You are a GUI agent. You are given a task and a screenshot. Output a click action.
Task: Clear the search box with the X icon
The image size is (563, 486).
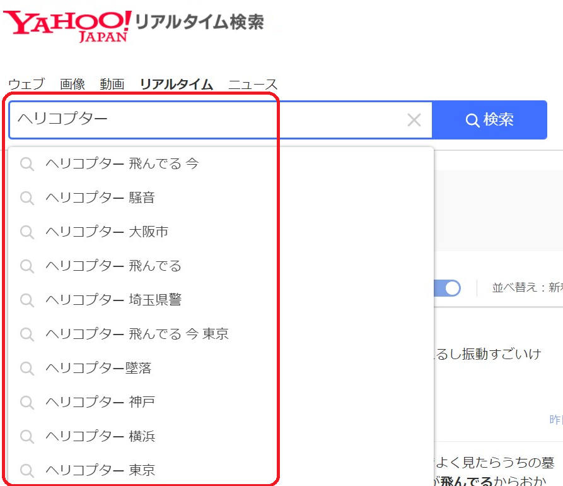tap(414, 120)
